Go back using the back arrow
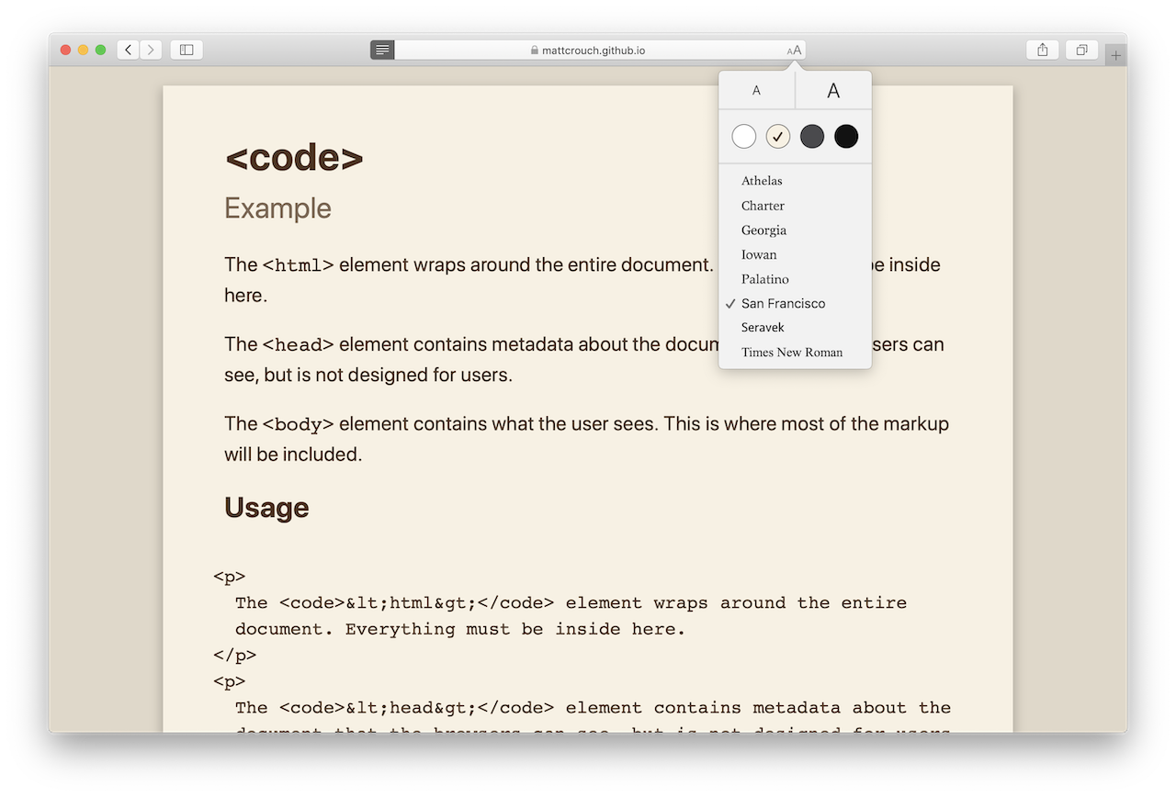The width and height of the screenshot is (1176, 797). [129, 50]
